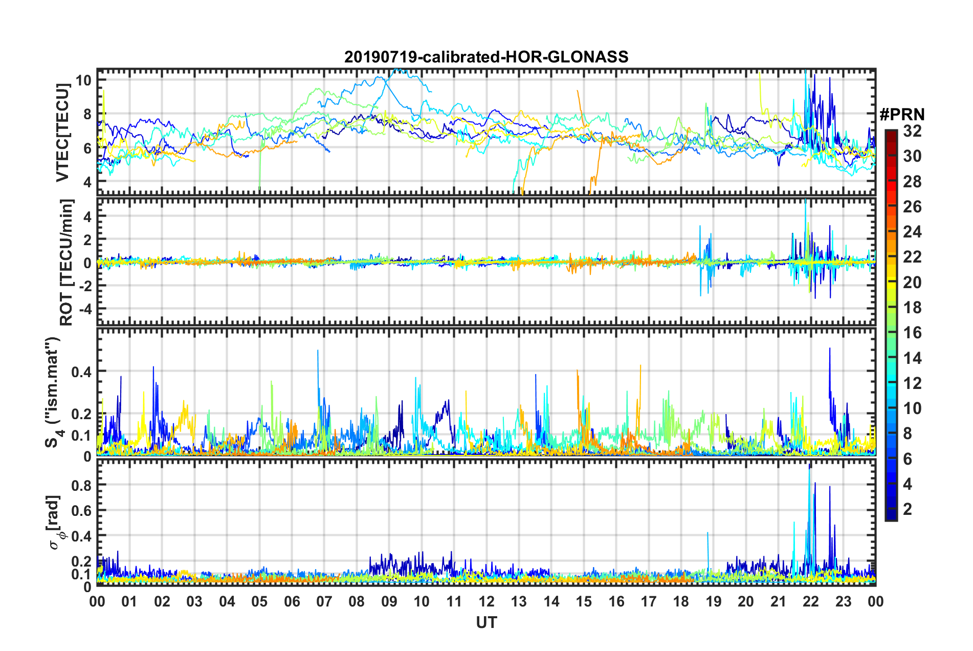The width and height of the screenshot is (973, 651).
Task: Click the S4 ("ism.mat") y-axis label
Action: tap(53, 392)
